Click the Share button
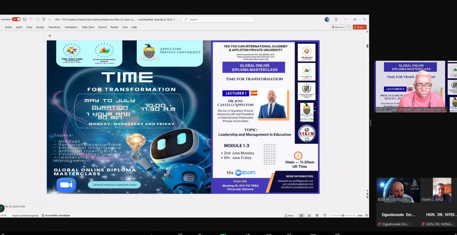The height and width of the screenshot is (235, 457). 360,27
